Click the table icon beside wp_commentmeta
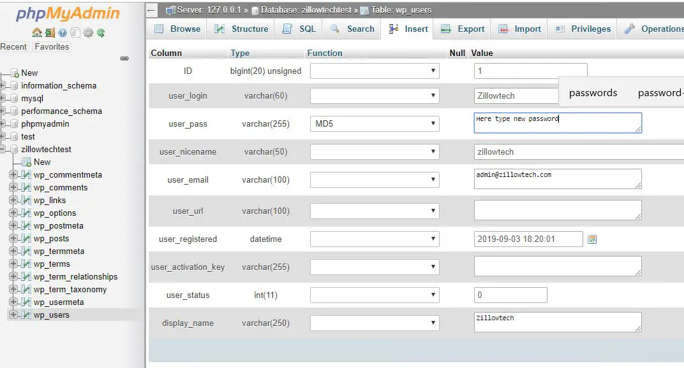Image resolution: width=684 pixels, height=368 pixels. pyautogui.click(x=26, y=174)
